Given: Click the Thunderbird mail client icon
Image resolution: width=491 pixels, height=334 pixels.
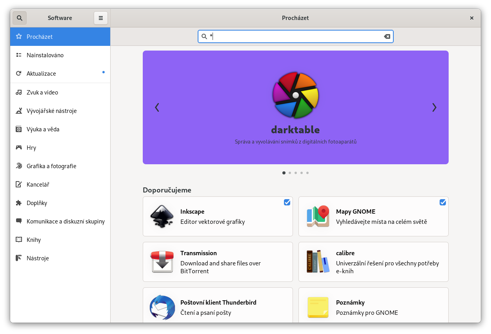Looking at the screenshot, I should pyautogui.click(x=162, y=307).
